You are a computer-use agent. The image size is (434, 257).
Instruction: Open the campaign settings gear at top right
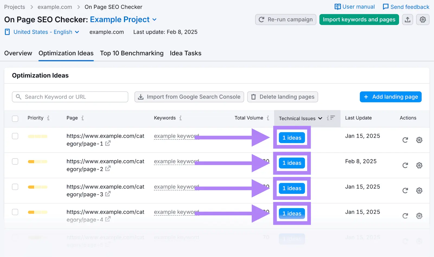(423, 20)
